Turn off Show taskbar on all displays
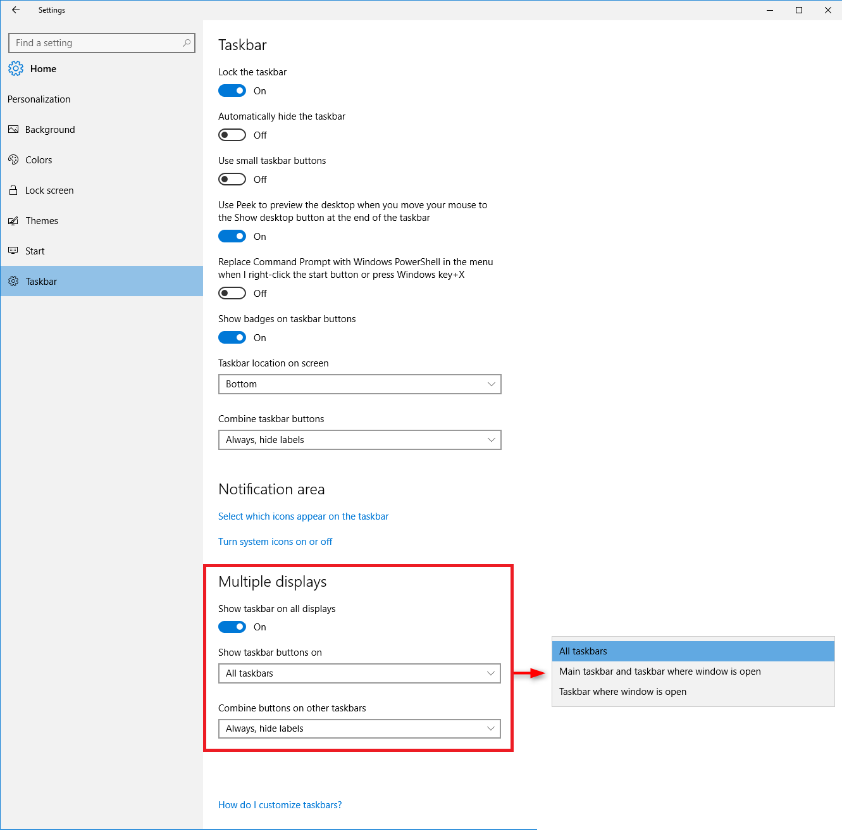This screenshot has width=842, height=831. click(x=232, y=627)
